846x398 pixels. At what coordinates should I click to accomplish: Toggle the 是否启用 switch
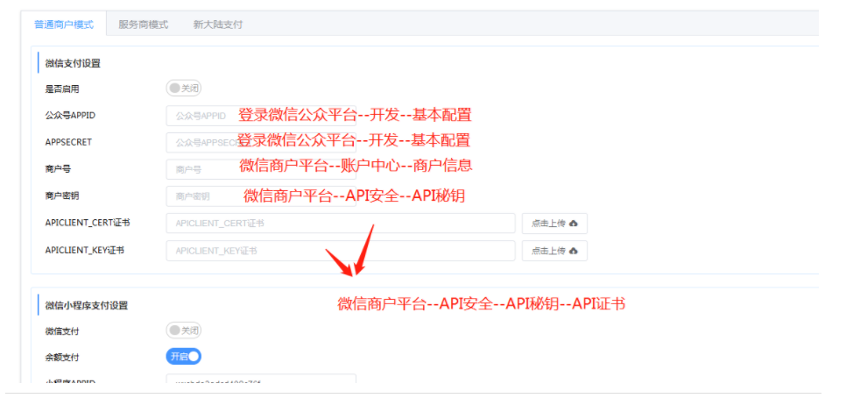[183, 88]
